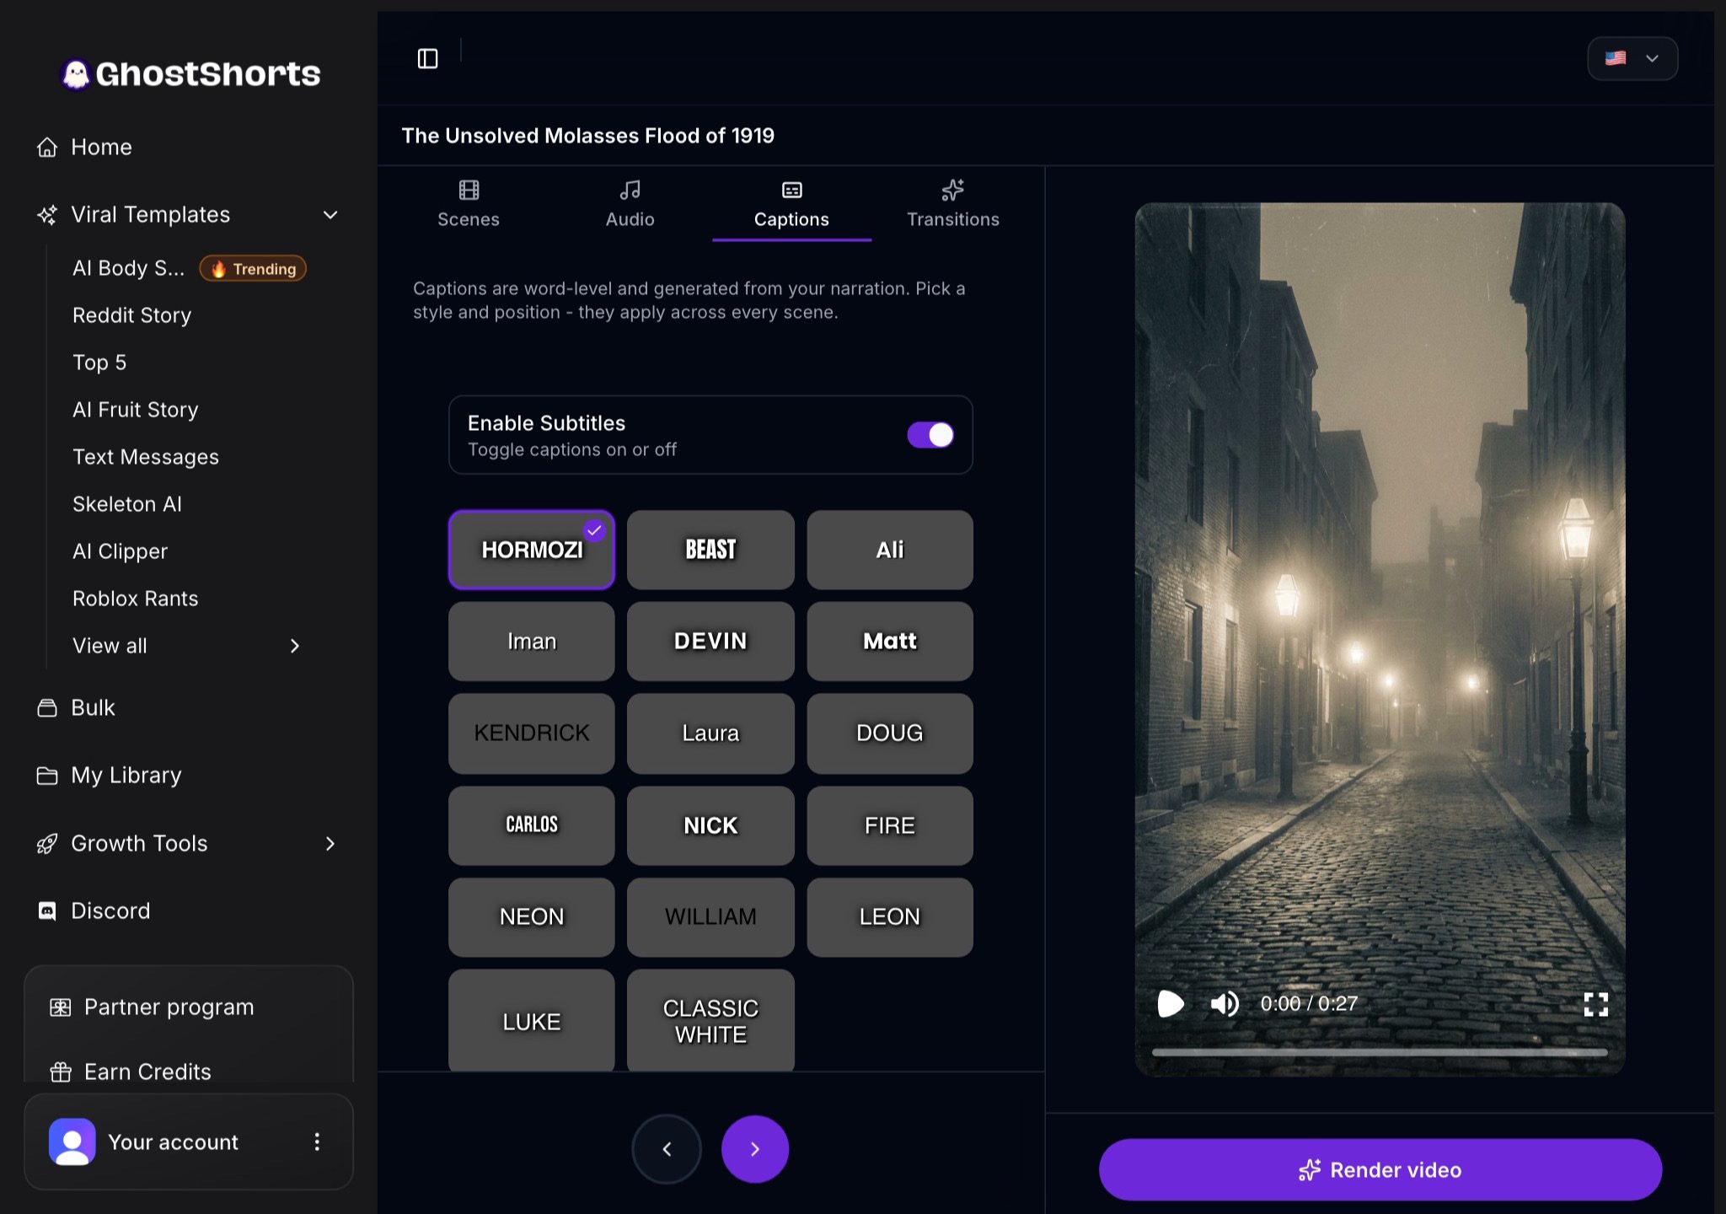Toggle the sidebar panel icon
The height and width of the screenshot is (1214, 1726).
click(x=428, y=58)
